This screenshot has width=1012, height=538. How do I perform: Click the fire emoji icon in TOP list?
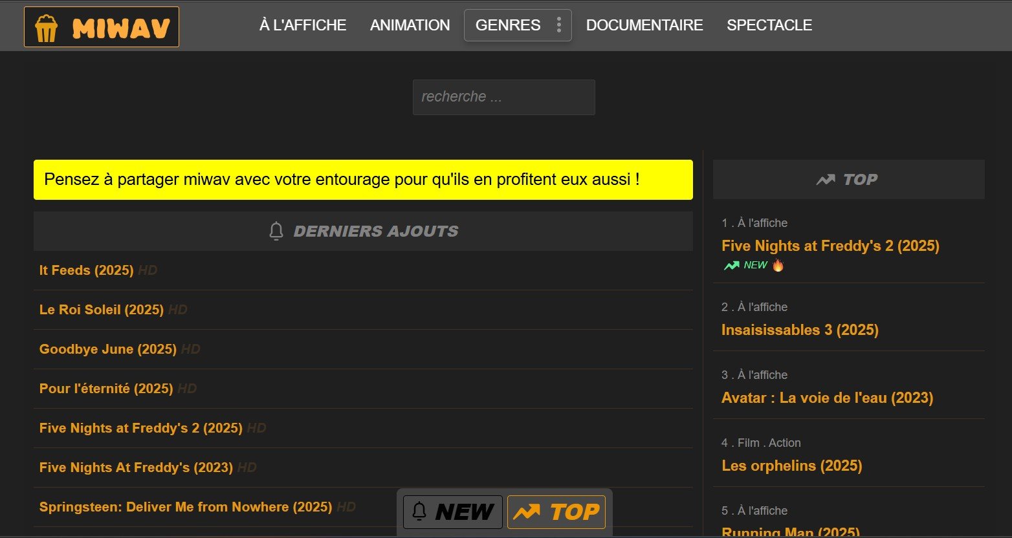point(778,265)
